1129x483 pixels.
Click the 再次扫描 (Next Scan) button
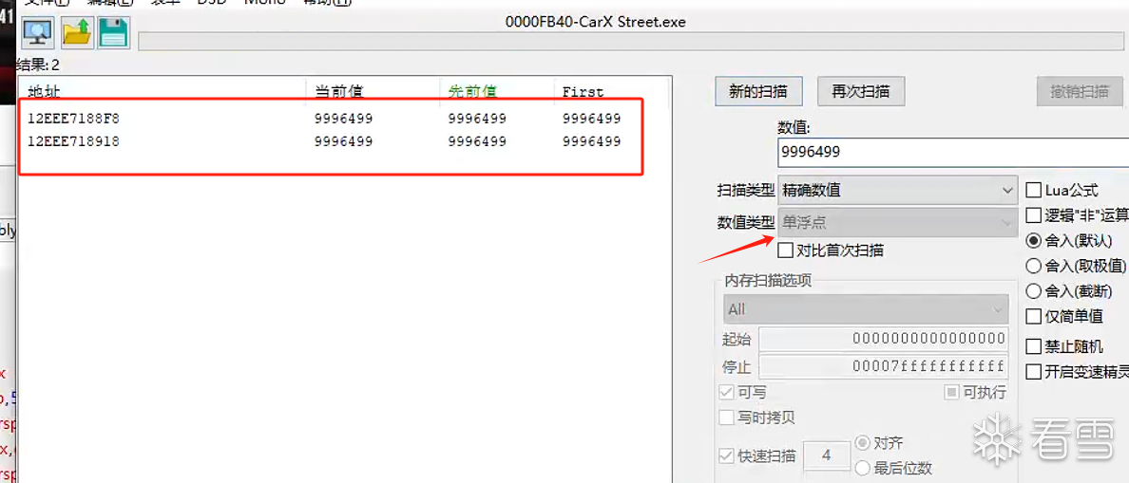[x=860, y=91]
